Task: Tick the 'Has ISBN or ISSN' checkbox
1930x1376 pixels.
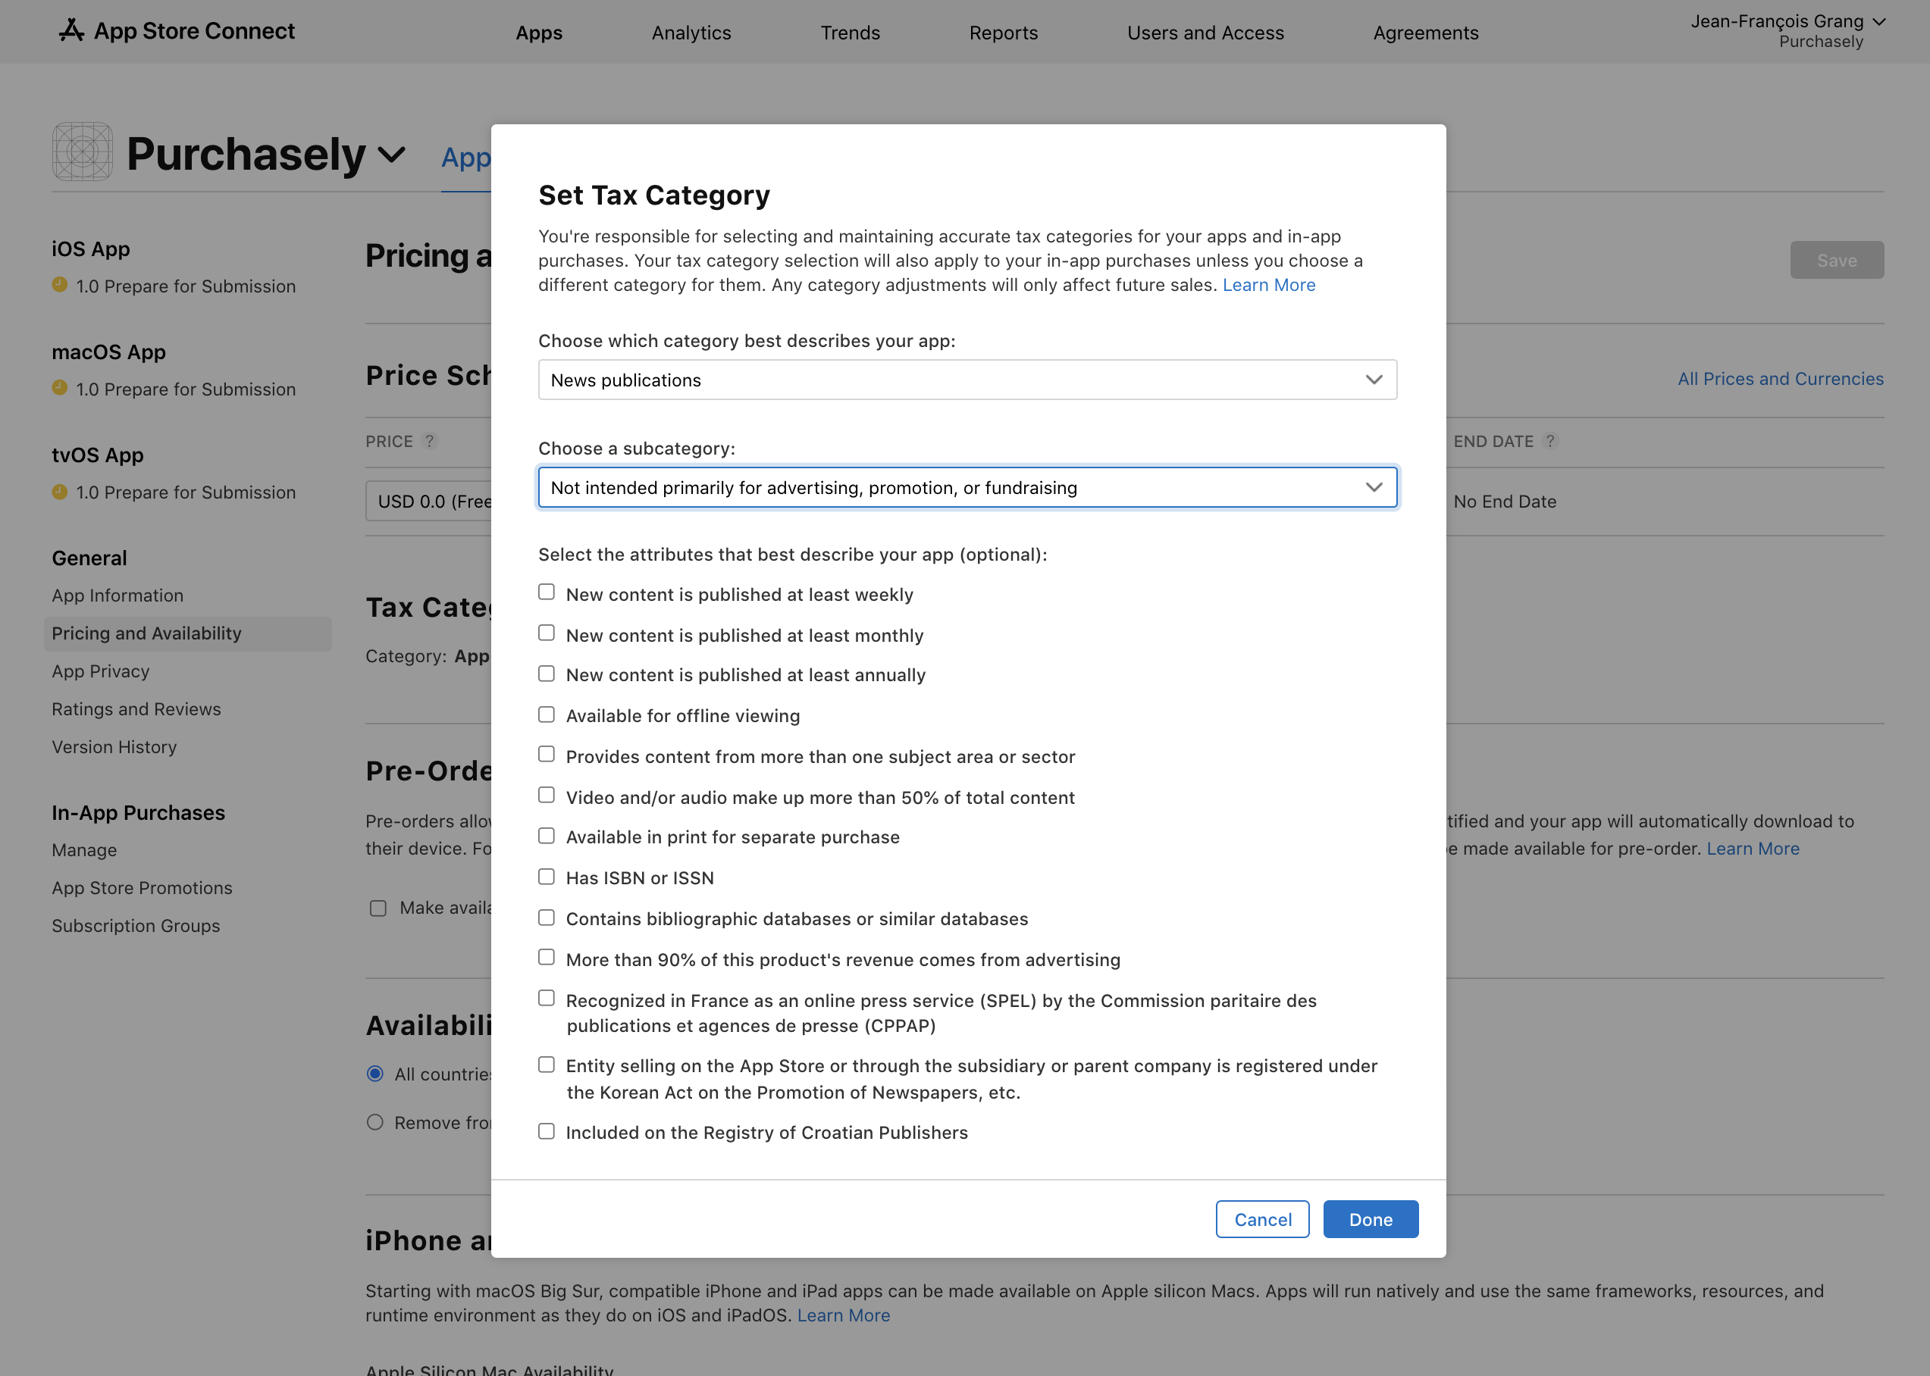Action: pyautogui.click(x=547, y=877)
